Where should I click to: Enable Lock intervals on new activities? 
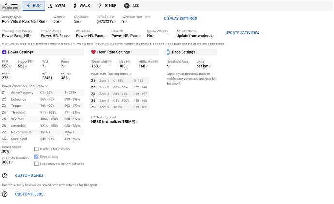[36, 164]
